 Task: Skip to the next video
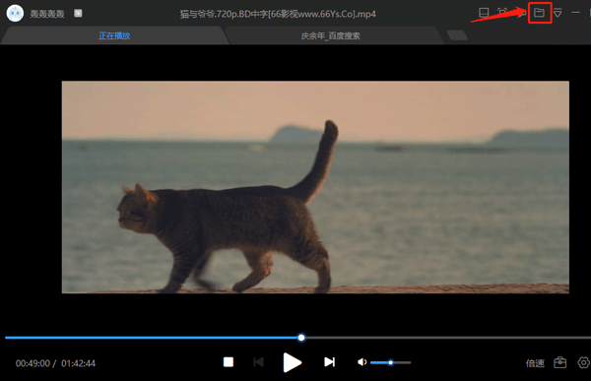(329, 362)
